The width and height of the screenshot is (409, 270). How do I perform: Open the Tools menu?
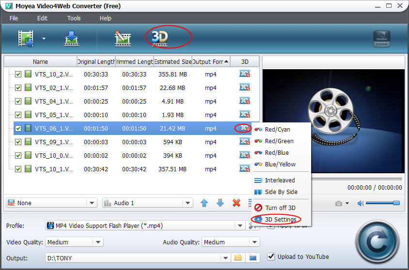click(74, 18)
